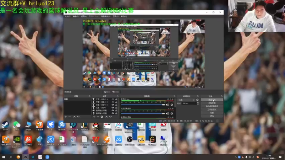Click Start Virtual Camera button

[x=212, y=106]
